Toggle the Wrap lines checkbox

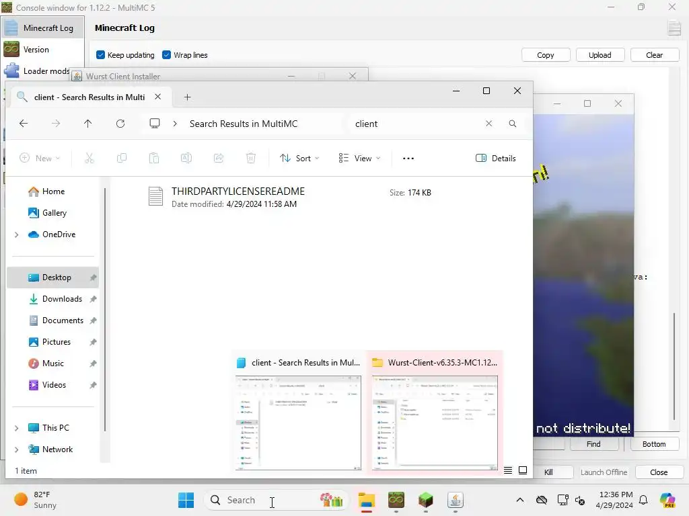(167, 55)
